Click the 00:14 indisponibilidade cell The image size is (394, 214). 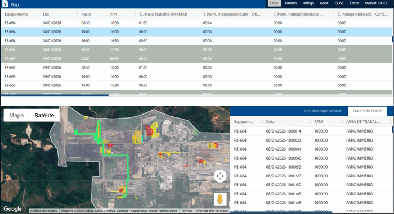[207, 23]
